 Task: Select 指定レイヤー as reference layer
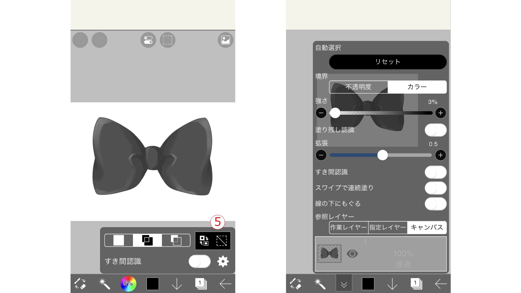click(x=387, y=228)
